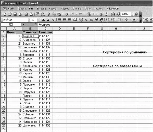
Task: Apply thousands separator 000 style
Action: (x=91, y=20)
